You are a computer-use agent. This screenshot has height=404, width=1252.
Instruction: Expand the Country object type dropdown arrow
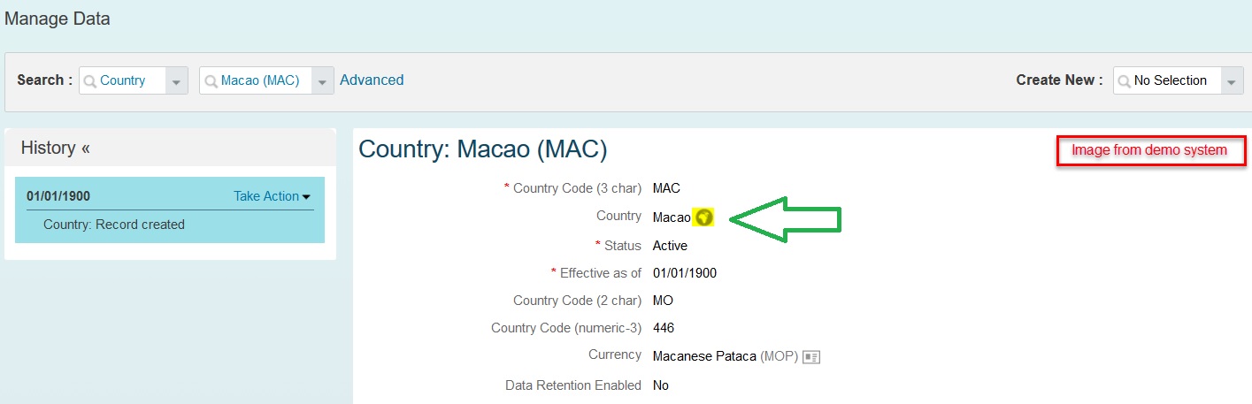click(x=176, y=81)
